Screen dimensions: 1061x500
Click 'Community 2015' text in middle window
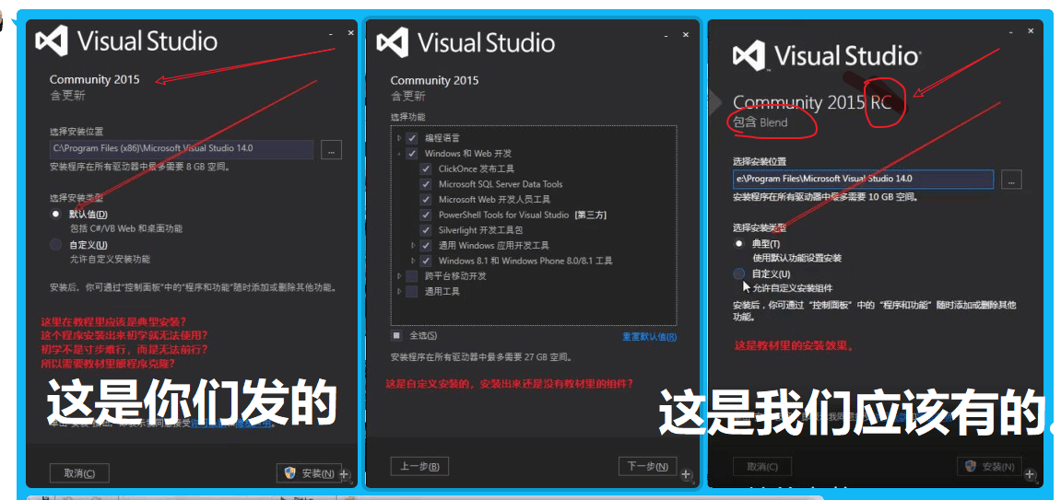pyautogui.click(x=434, y=80)
